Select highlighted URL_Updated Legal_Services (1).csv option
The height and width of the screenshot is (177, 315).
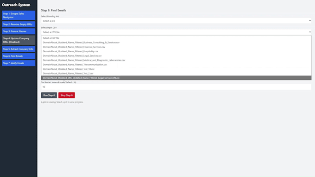(x=176, y=78)
